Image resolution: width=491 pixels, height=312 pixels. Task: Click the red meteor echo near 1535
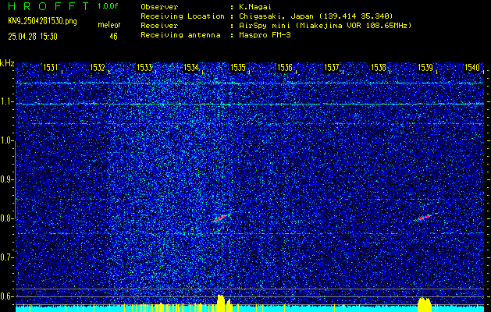click(x=221, y=218)
